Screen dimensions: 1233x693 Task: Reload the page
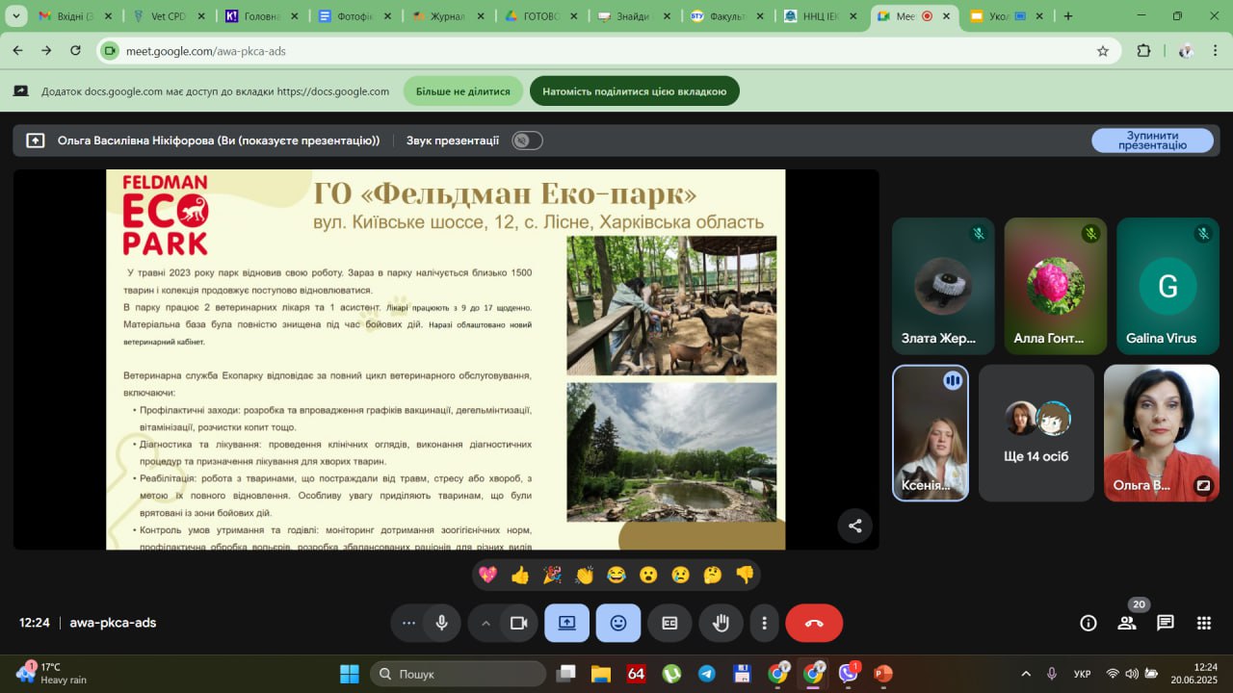(75, 51)
